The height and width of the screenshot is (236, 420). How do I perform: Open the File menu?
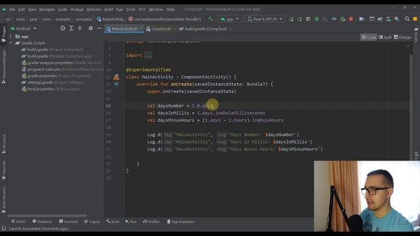[12, 9]
